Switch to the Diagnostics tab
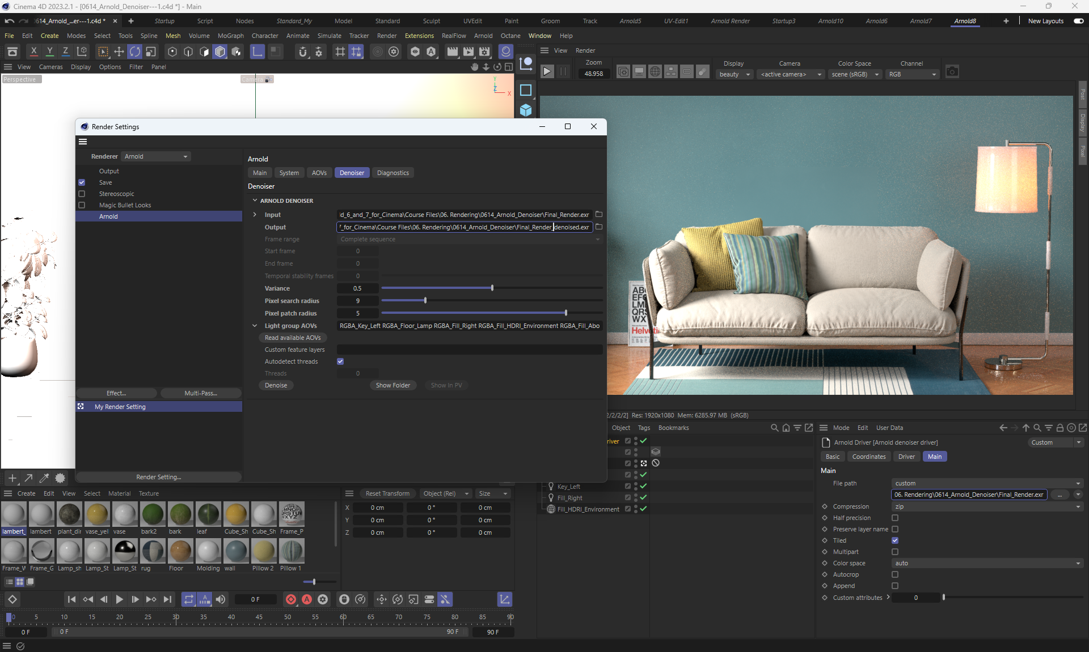1089x652 pixels. [x=392, y=173]
